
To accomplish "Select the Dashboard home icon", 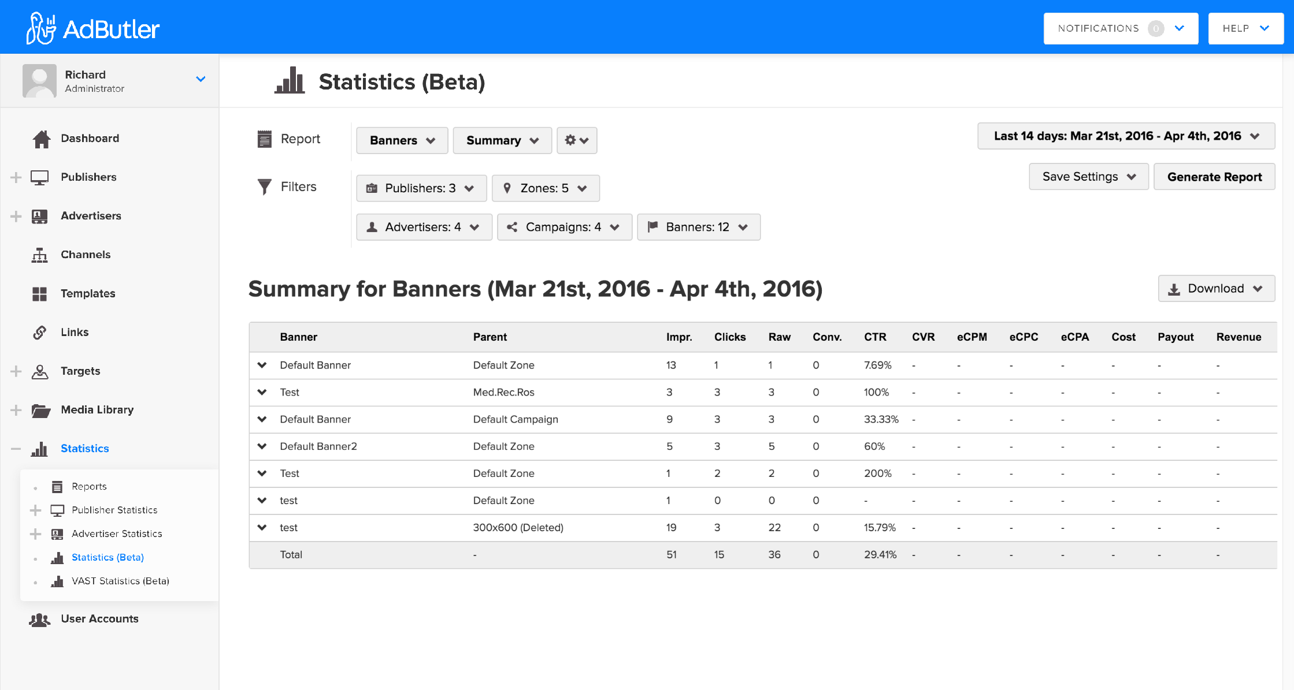I will (40, 138).
